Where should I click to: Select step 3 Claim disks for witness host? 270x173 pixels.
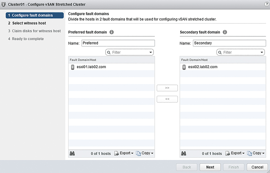35,31
